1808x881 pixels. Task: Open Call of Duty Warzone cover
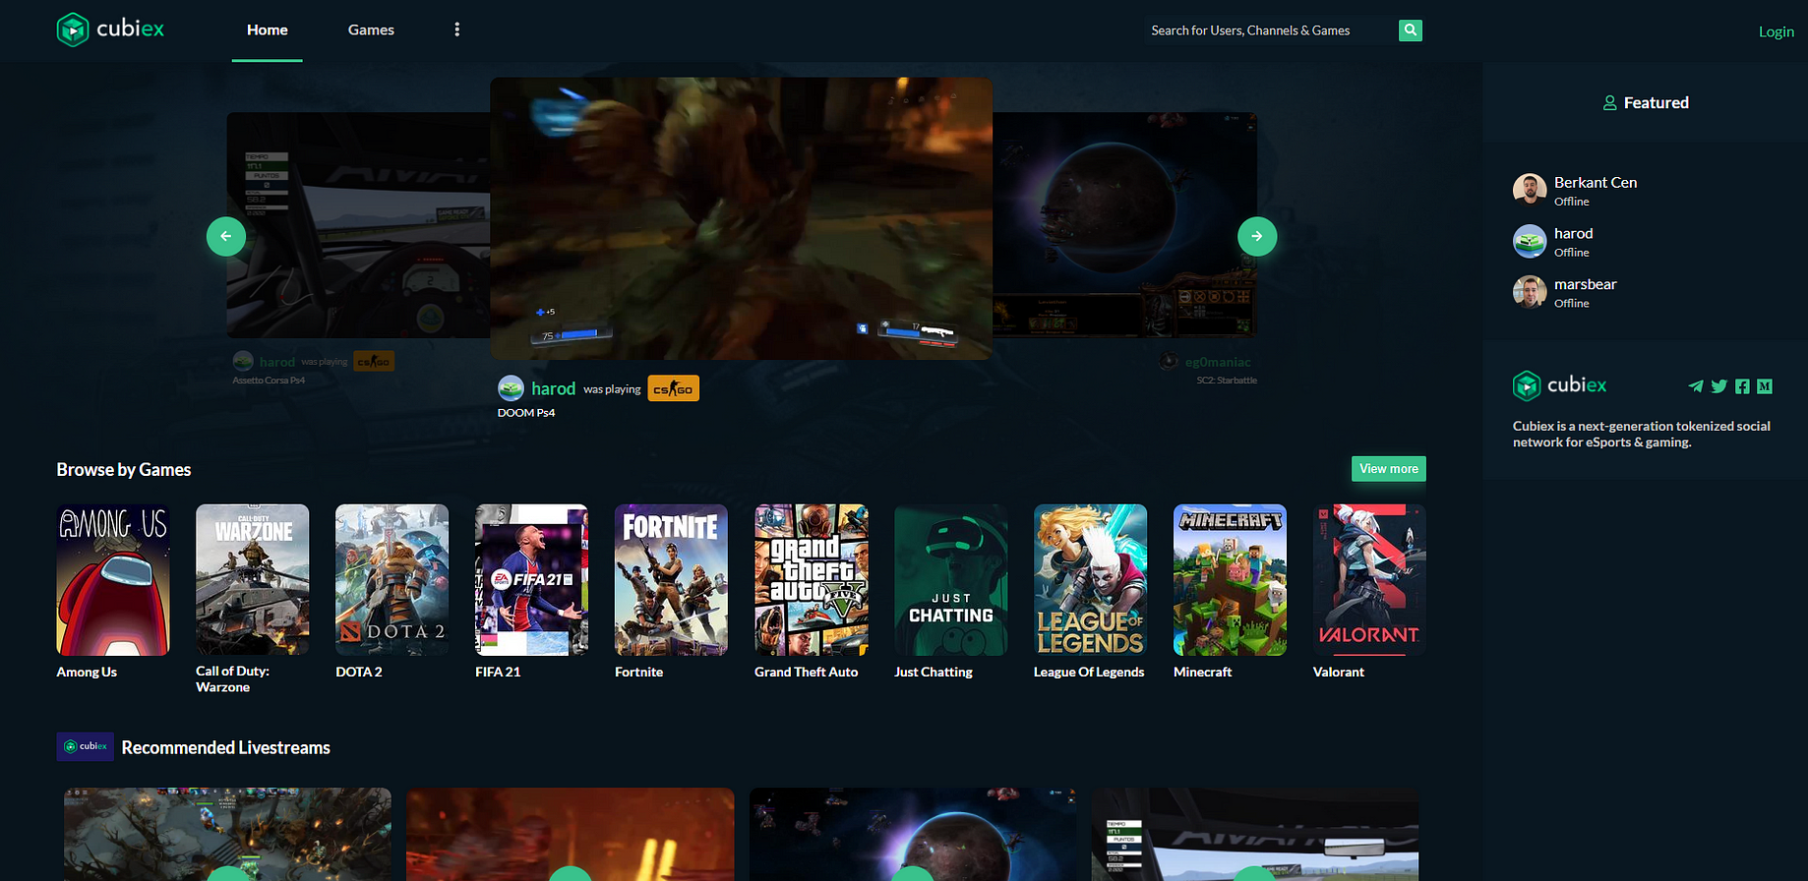[253, 580]
